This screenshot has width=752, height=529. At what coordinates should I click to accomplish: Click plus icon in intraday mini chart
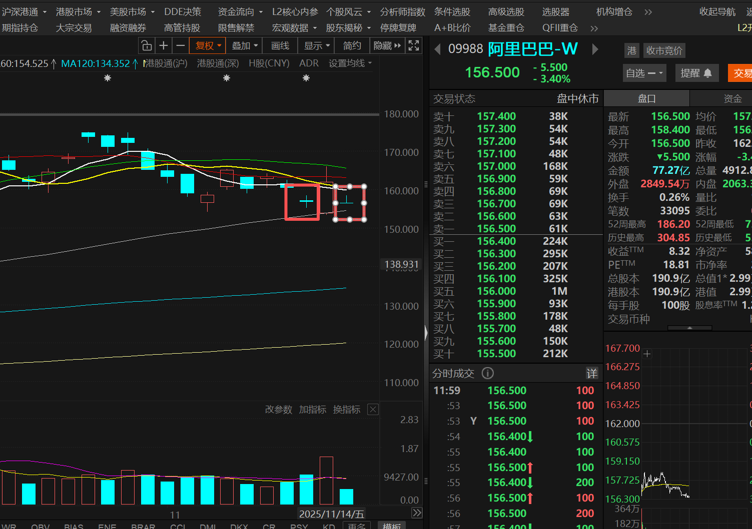[x=647, y=354]
